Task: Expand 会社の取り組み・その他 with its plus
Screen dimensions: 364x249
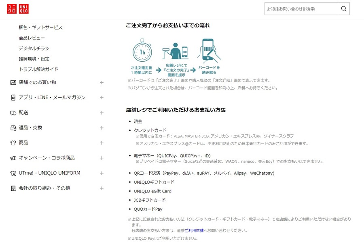Action: click(102, 188)
